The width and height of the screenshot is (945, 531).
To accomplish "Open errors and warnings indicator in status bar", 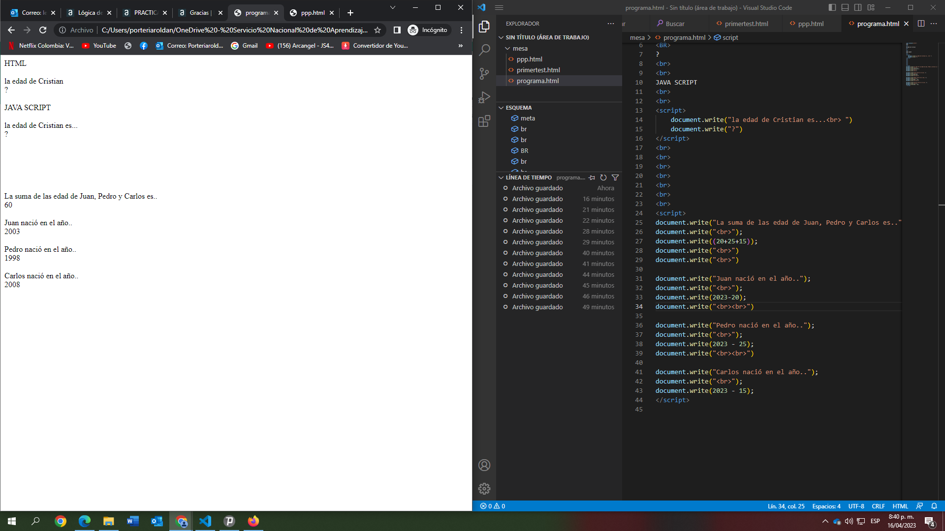I will tap(493, 506).
